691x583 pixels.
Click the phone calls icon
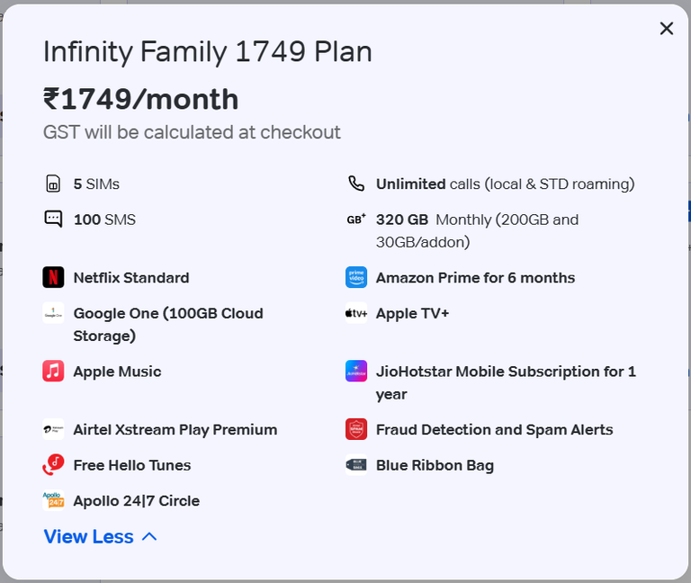click(x=356, y=184)
